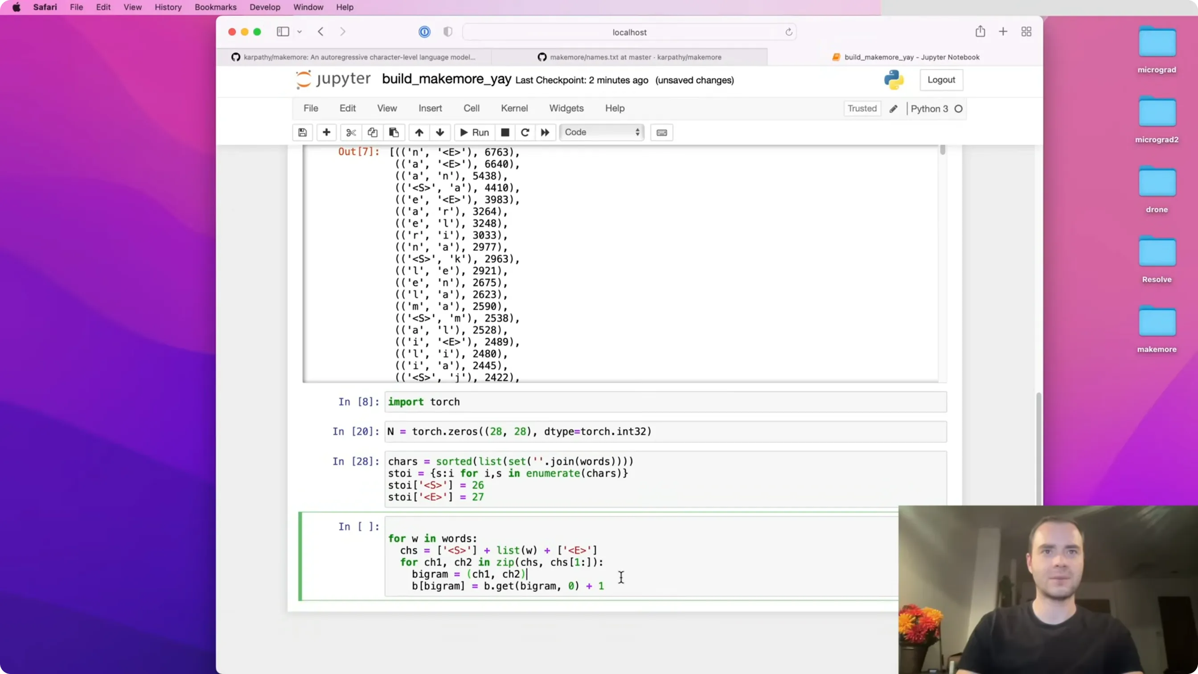Click the Run button
Viewport: 1198px width, 674px height.
[x=474, y=132]
